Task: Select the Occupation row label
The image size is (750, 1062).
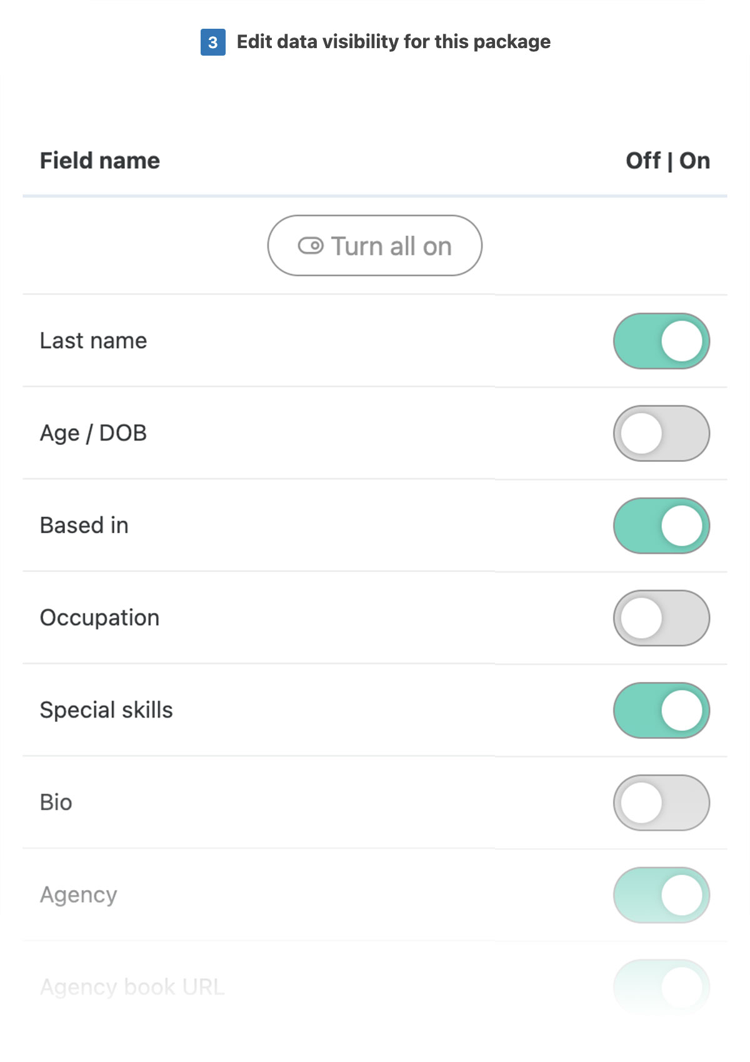Action: [100, 618]
